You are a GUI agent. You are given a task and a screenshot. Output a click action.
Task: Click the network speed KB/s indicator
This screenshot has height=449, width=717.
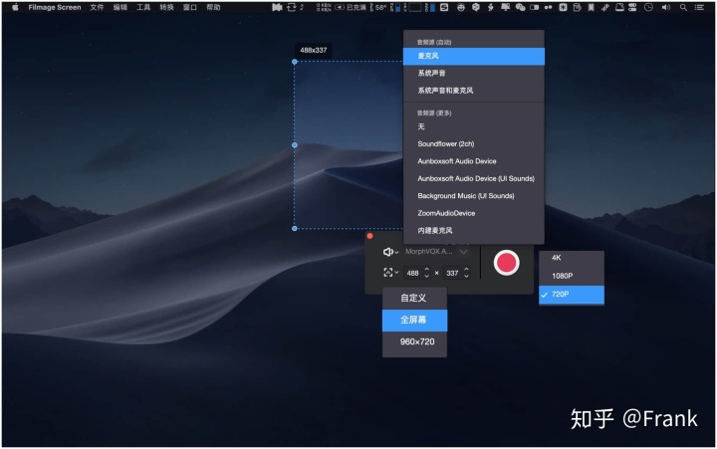(x=324, y=7)
